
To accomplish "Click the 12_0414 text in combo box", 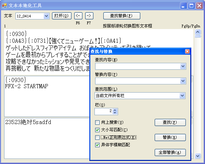I will (24, 16).
